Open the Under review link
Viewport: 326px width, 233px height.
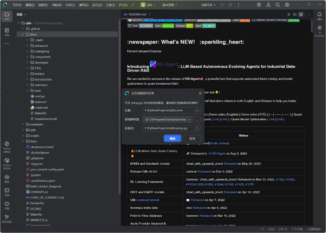point(219,143)
